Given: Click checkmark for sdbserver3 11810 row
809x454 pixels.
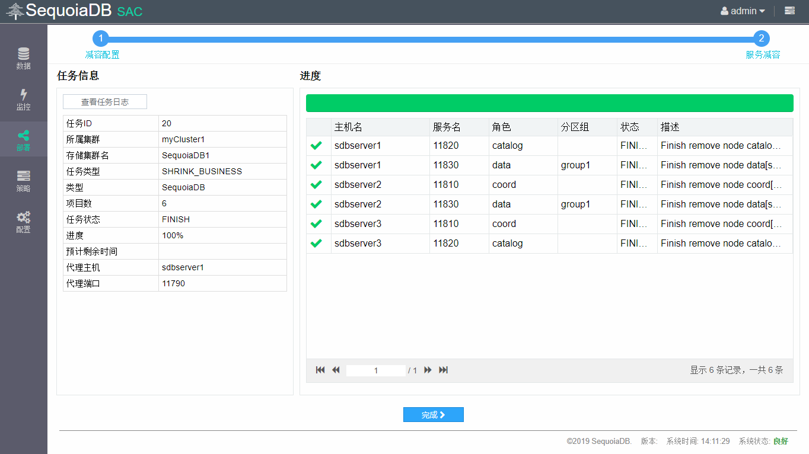Looking at the screenshot, I should 316,223.
